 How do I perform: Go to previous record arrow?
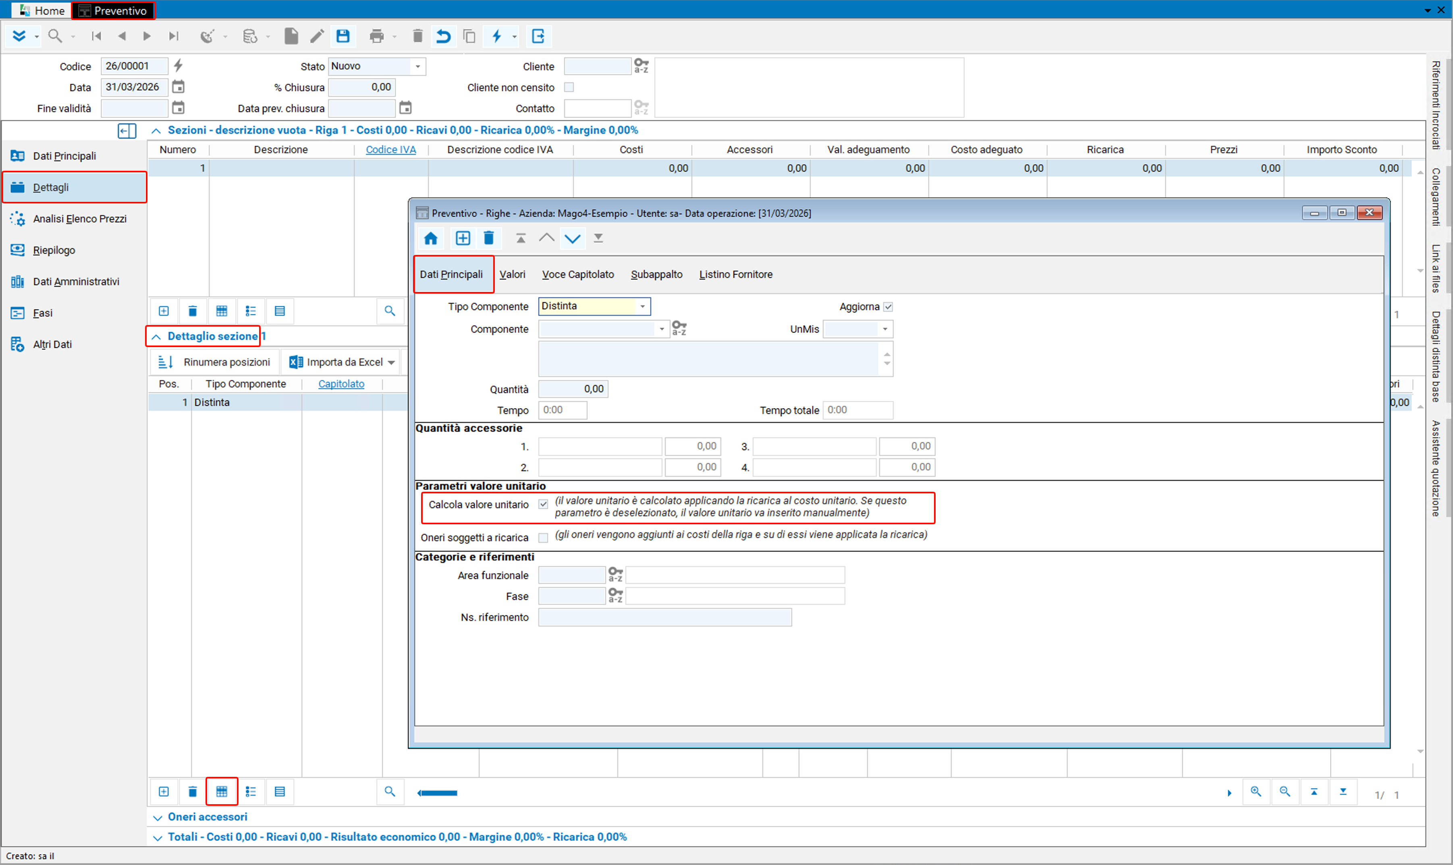point(122,36)
